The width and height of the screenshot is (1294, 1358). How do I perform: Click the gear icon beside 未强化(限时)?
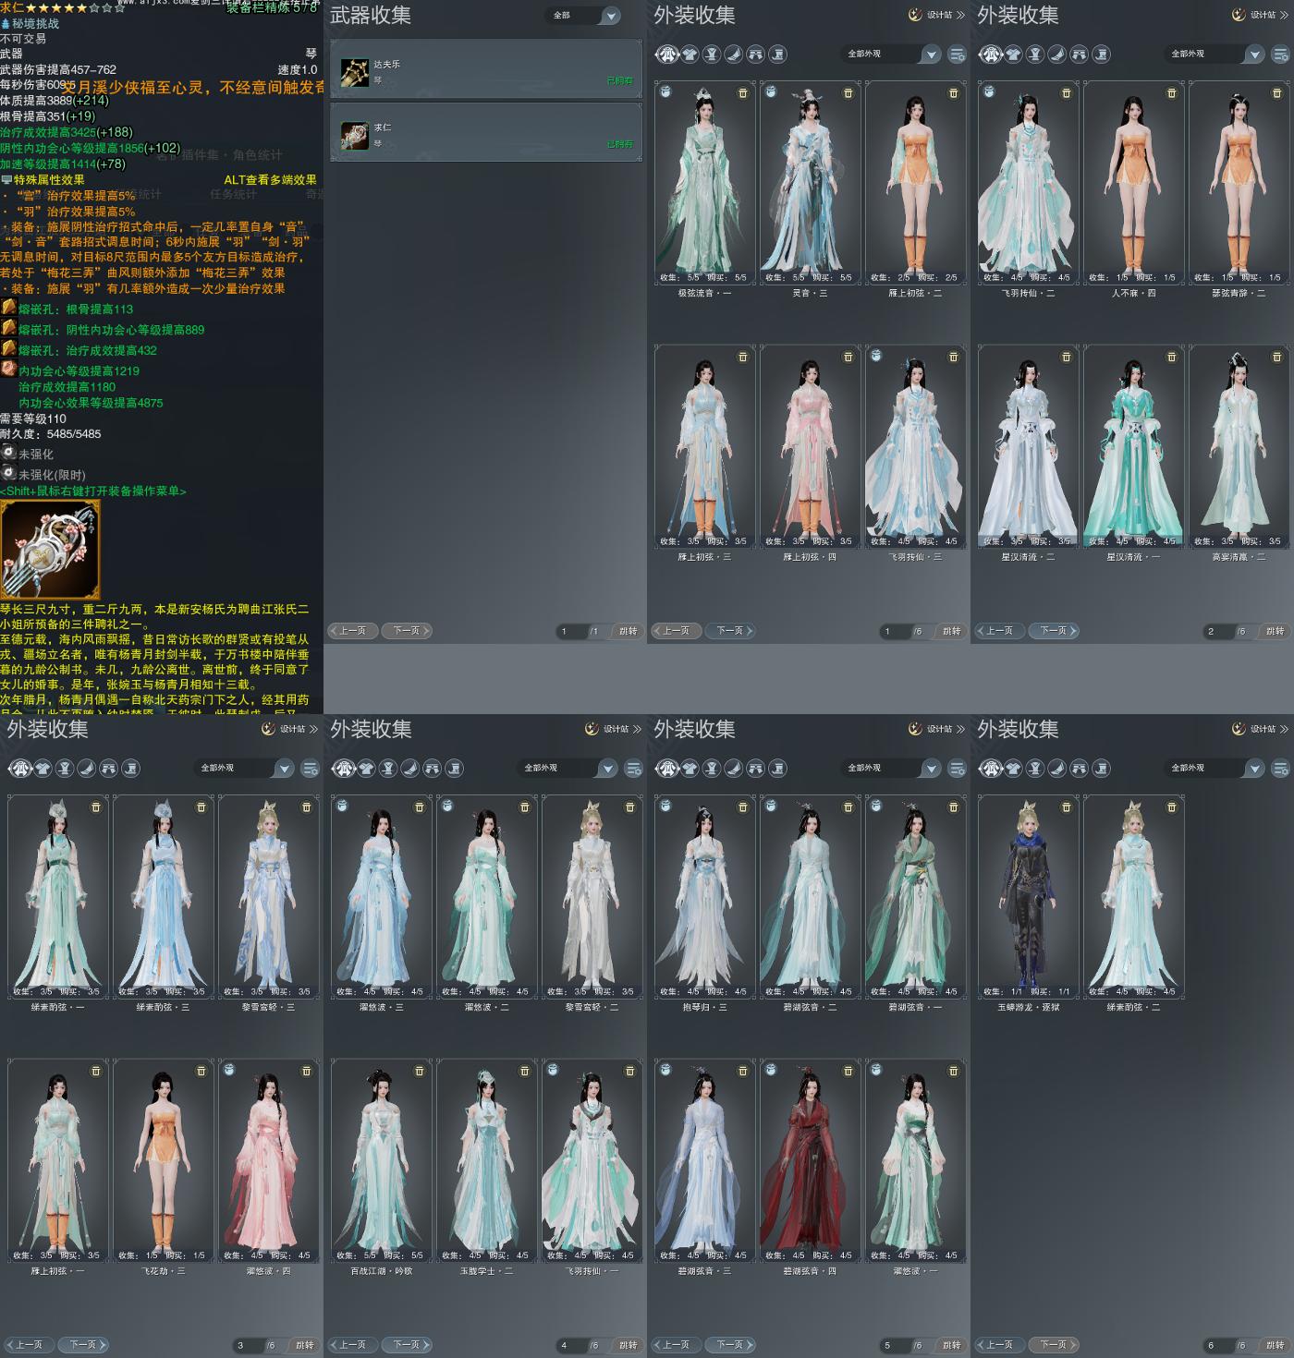(8, 473)
